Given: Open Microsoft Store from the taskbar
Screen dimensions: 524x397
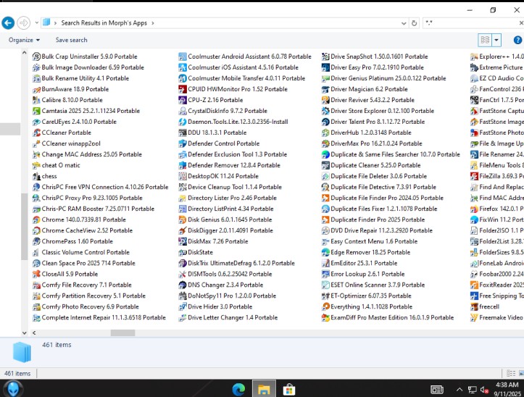Looking at the screenshot, I should [288, 389].
